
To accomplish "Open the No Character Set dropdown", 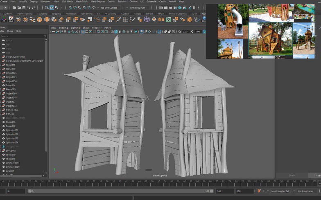I will click(x=281, y=191).
